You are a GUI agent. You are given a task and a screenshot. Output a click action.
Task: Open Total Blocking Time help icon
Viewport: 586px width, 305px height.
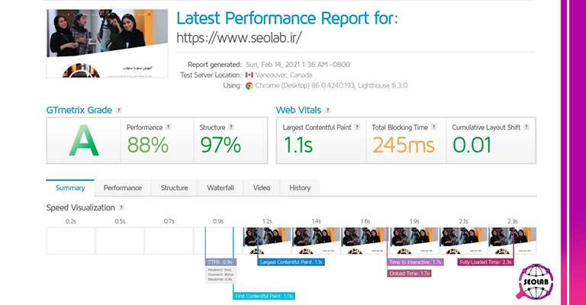tap(434, 127)
